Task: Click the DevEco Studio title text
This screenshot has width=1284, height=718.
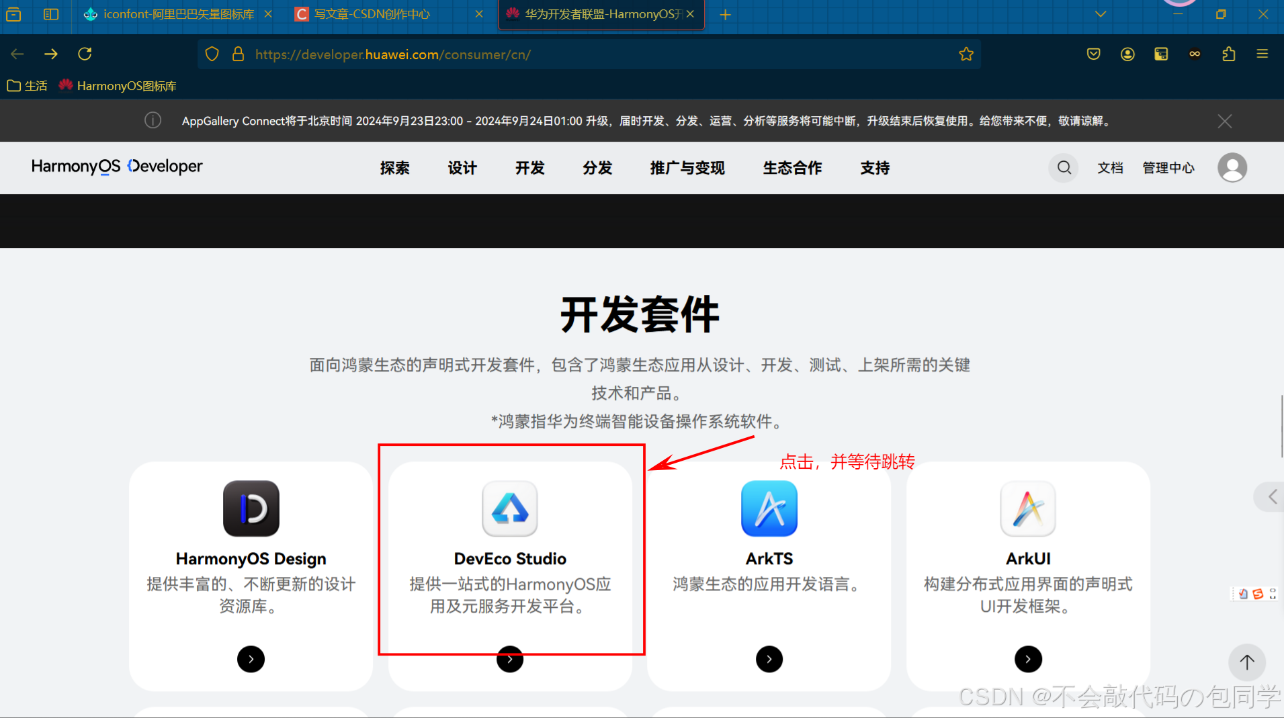Action: point(510,559)
